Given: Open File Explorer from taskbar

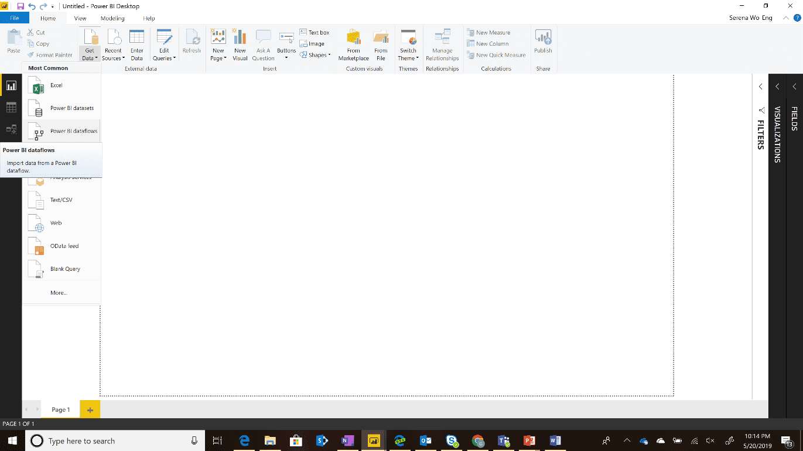Looking at the screenshot, I should (x=270, y=440).
